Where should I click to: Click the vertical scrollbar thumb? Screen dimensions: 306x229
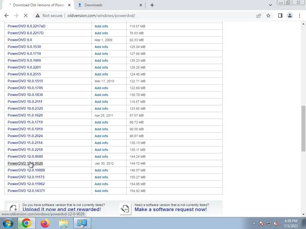pos(303,129)
